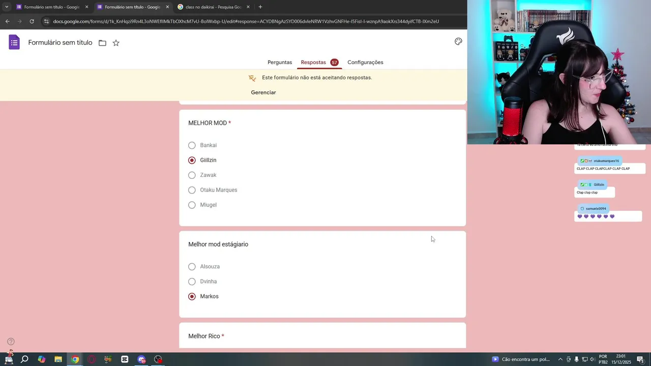Open notification center

click(640, 359)
